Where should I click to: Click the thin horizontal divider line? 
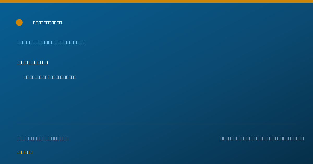[x=156, y=124]
